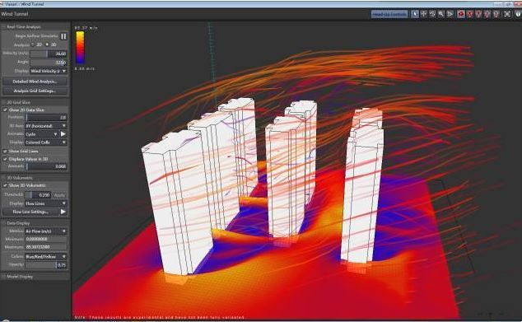Open the Blue/Red/Yellow colors dropdown
This screenshot has width=522, height=322.
[46, 256]
